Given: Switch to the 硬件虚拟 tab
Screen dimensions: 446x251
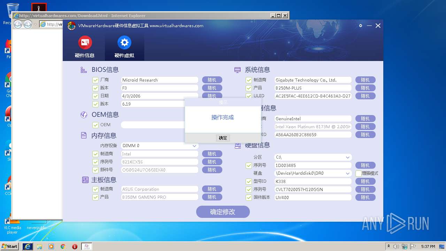Looking at the screenshot, I should pyautogui.click(x=124, y=47).
